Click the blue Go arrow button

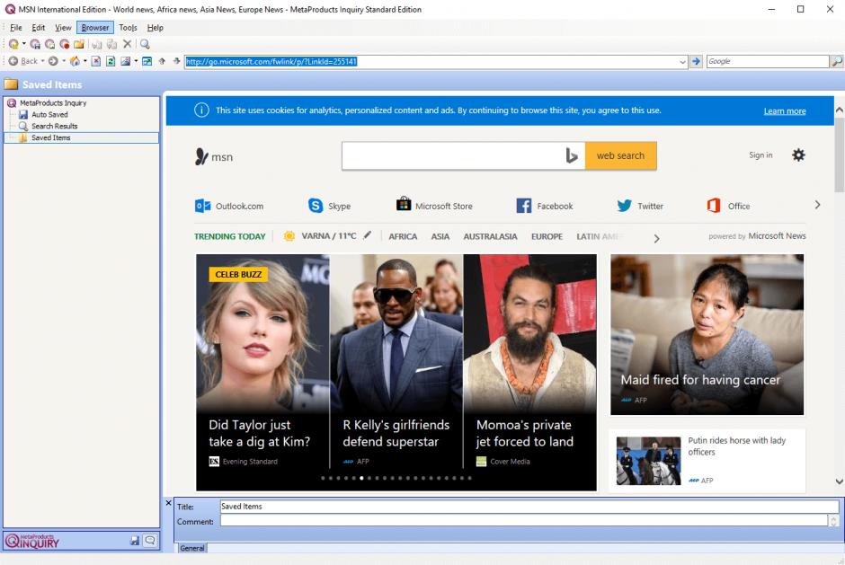click(x=697, y=61)
